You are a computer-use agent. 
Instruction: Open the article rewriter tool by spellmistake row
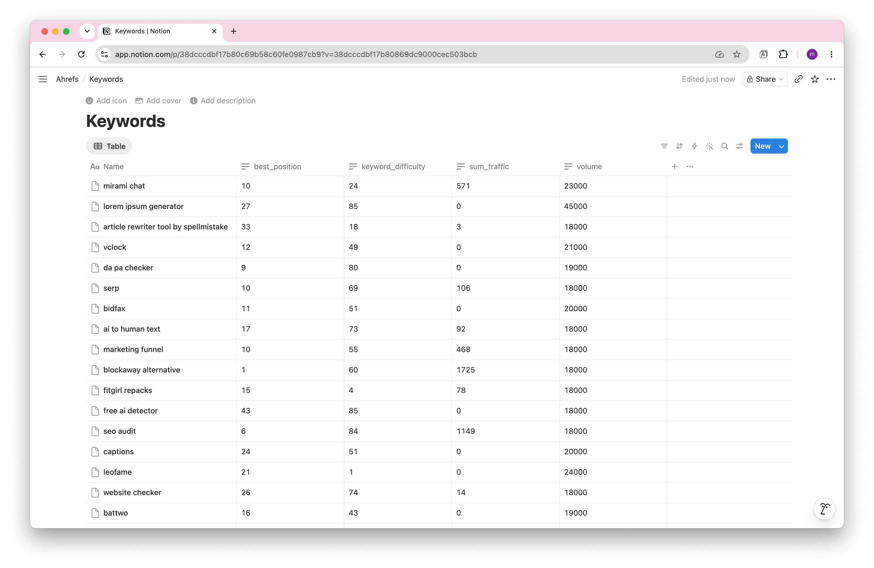point(165,227)
